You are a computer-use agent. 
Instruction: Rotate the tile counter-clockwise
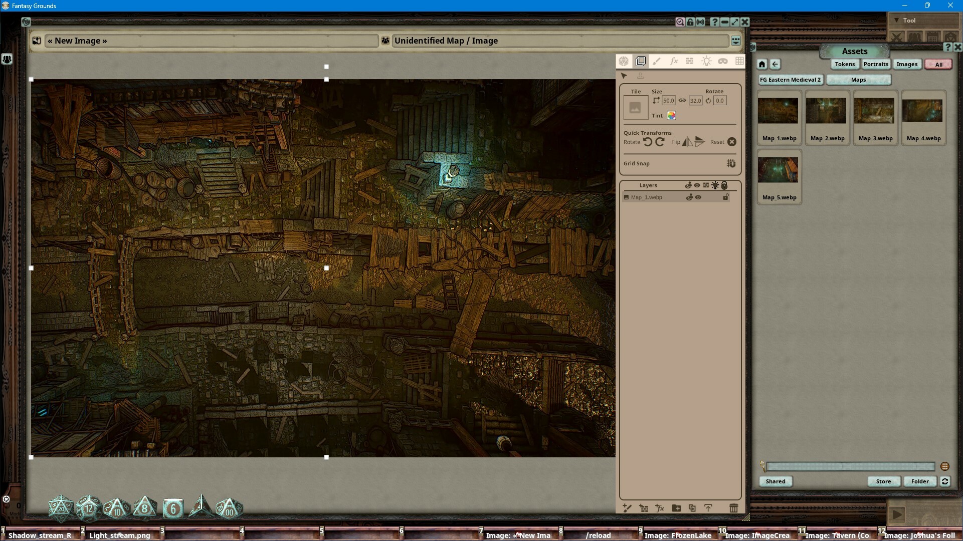[x=648, y=142]
